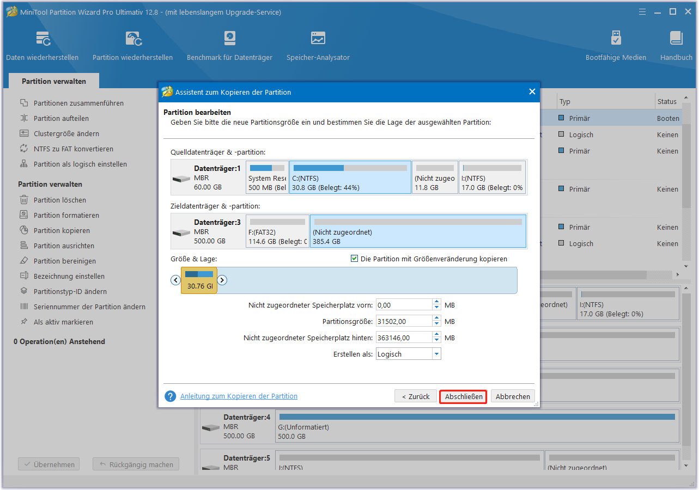Screen dimensions: 699x490
Task: Click Abschließen to finish wizard
Action: [464, 396]
